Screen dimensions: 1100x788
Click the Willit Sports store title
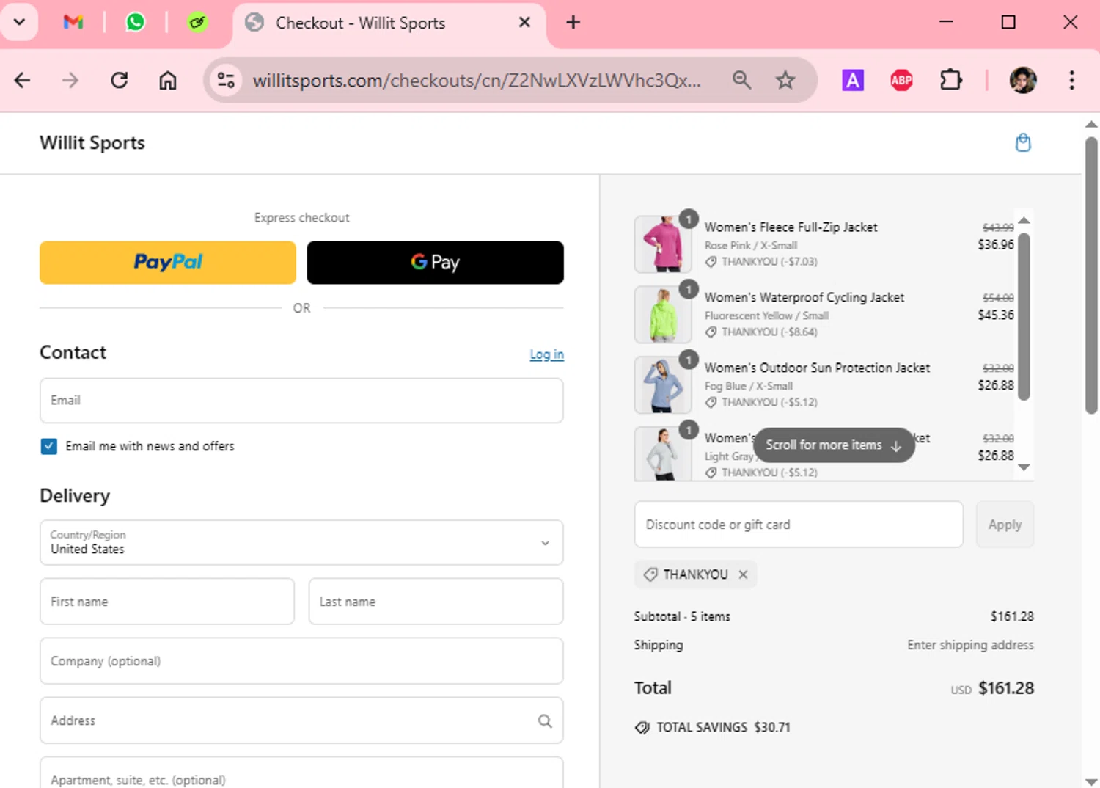point(92,142)
